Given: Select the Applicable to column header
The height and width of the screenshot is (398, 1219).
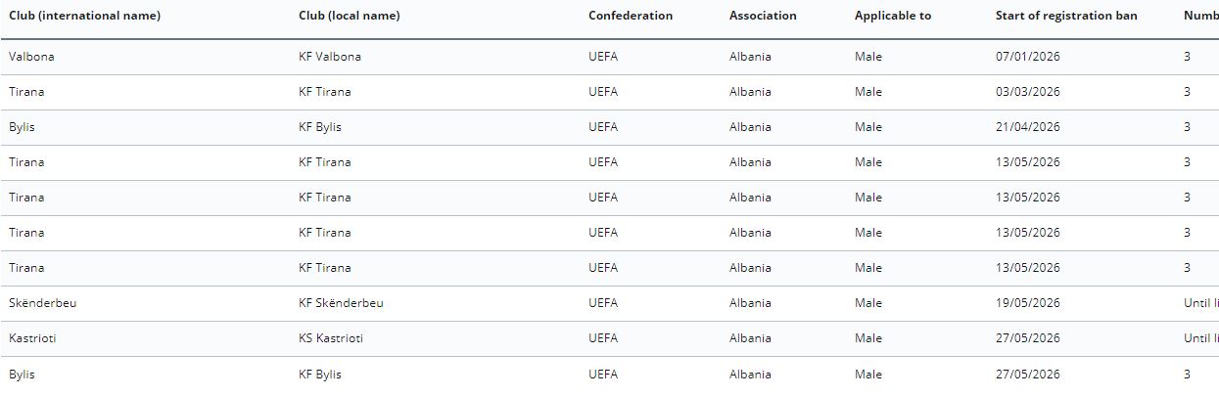Looking at the screenshot, I should 893,16.
